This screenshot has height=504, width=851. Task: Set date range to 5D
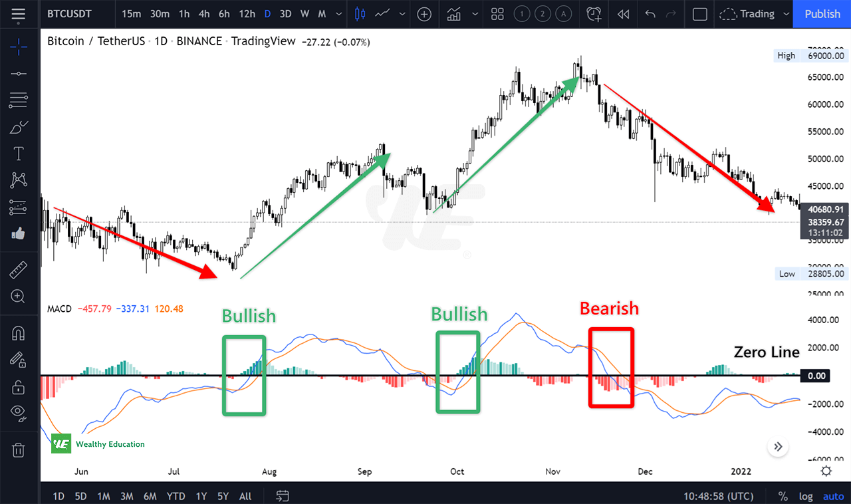click(x=80, y=496)
